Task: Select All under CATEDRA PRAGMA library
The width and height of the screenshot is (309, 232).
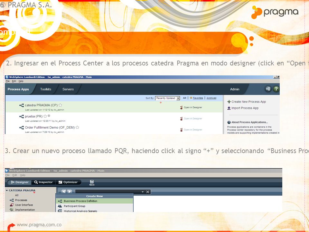Action: [x=17, y=195]
